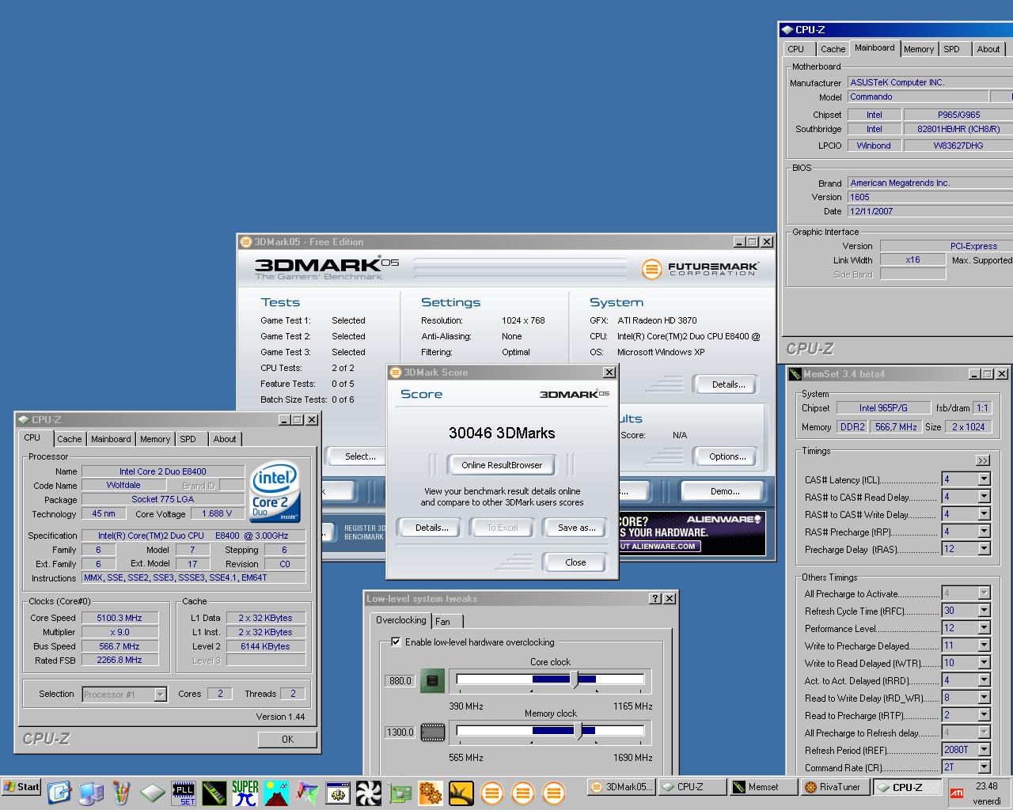Open RAS# to CAS# Write Delay dropdown
This screenshot has width=1013, height=810.
click(984, 513)
